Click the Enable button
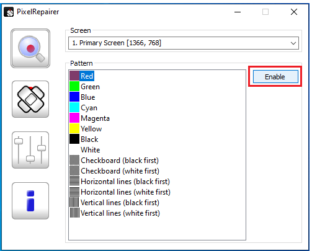 (x=275, y=77)
